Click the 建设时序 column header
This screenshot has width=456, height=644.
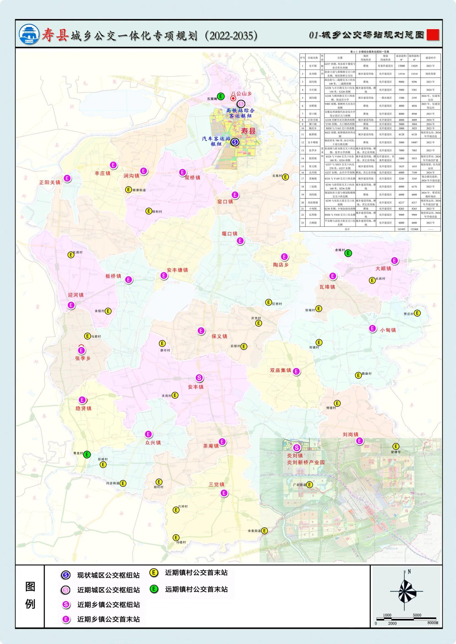[x=430, y=58]
